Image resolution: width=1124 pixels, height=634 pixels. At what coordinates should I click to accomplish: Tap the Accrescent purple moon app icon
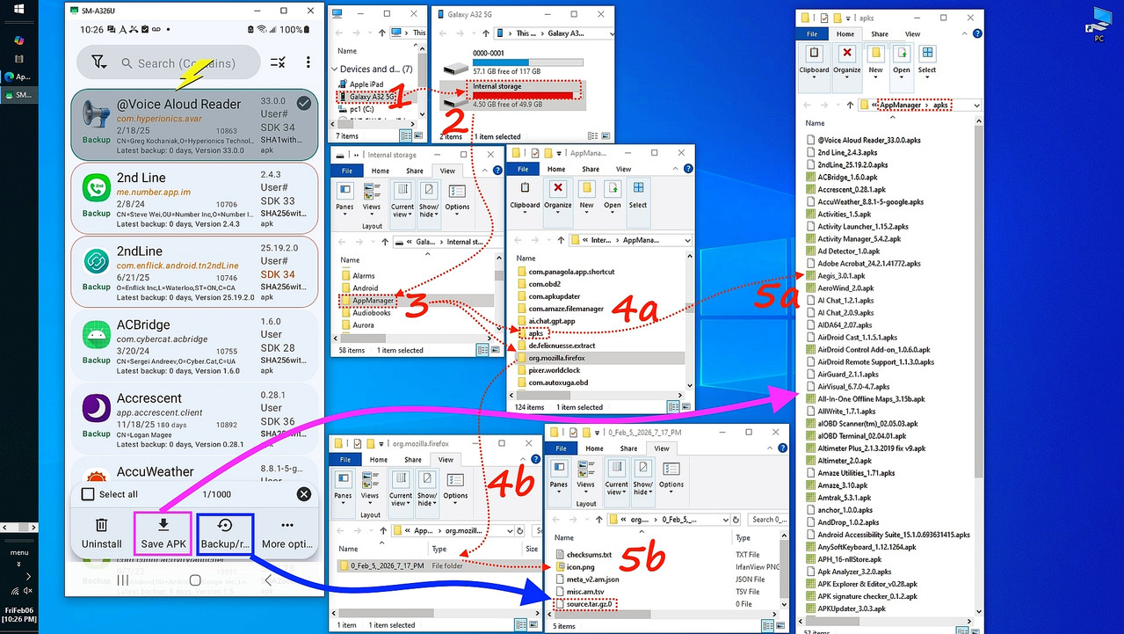click(96, 409)
